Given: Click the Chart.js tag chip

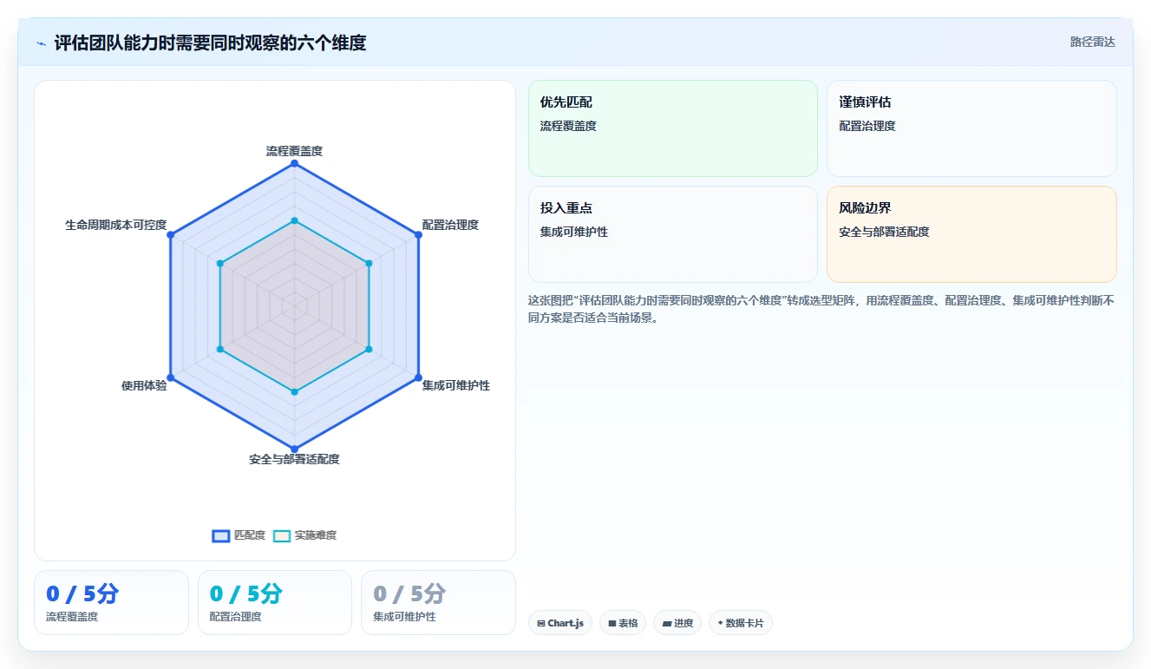Looking at the screenshot, I should (x=560, y=623).
